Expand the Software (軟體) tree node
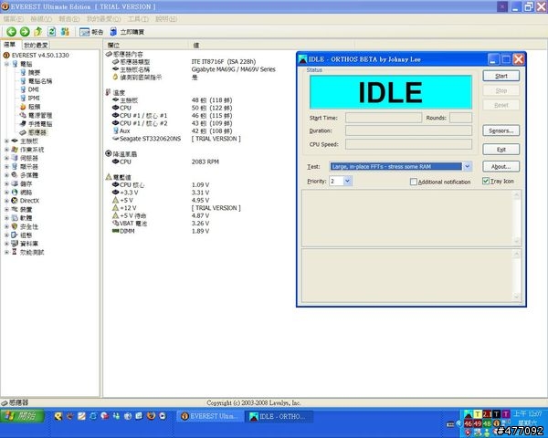Viewport: 548px width, 438px height. (x=6, y=217)
